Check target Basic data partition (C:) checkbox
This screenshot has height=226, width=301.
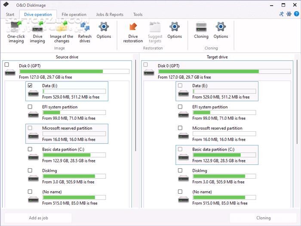point(180,149)
